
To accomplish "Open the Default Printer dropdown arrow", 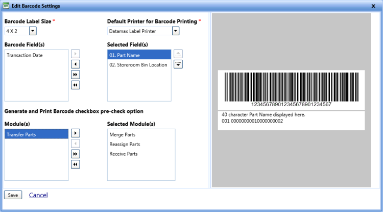I will (x=176, y=31).
